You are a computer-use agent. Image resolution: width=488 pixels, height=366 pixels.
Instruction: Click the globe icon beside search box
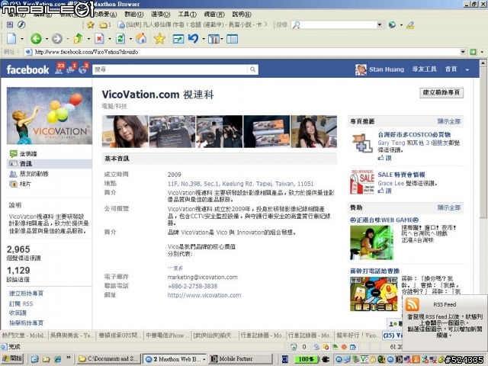point(392,25)
